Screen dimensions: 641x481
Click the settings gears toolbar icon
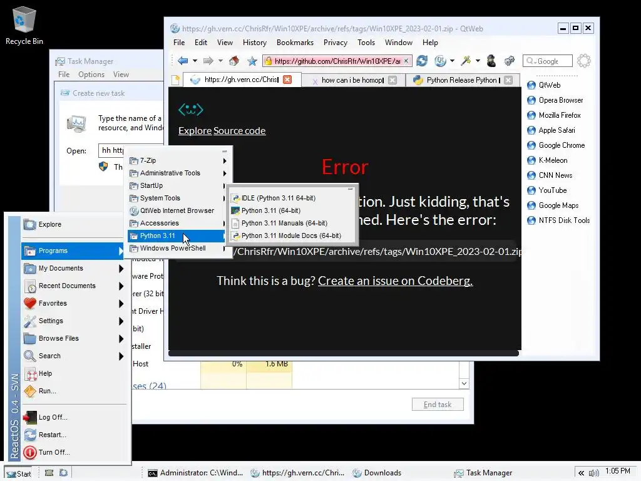[x=509, y=61]
